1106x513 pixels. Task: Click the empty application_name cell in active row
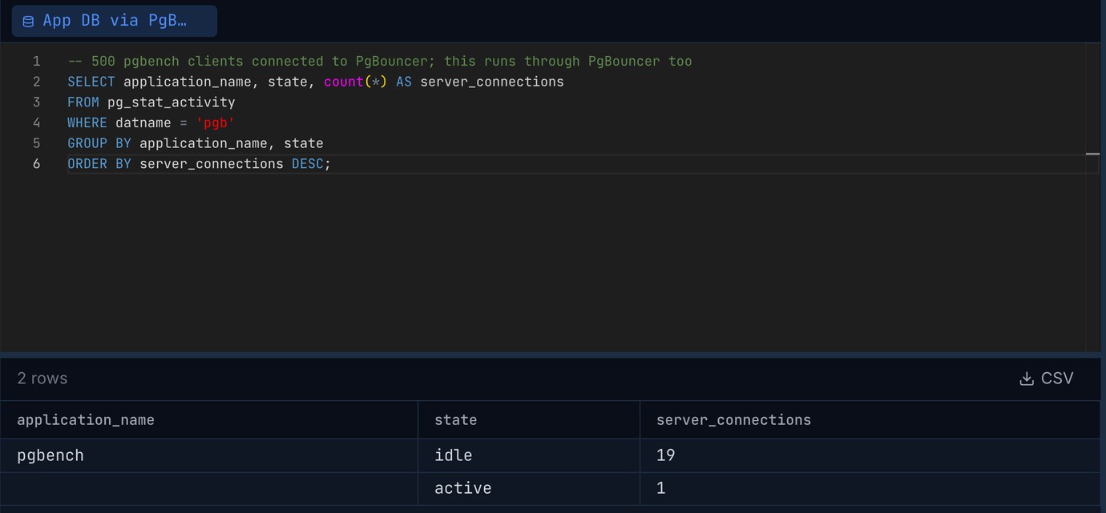click(209, 488)
